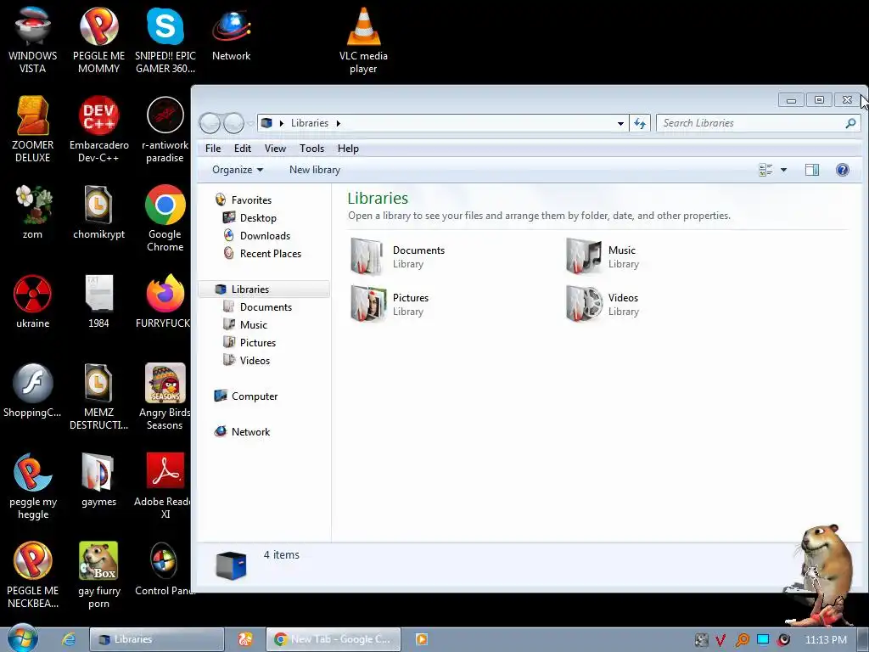Open the File menu
The height and width of the screenshot is (652, 869).
pyautogui.click(x=213, y=148)
